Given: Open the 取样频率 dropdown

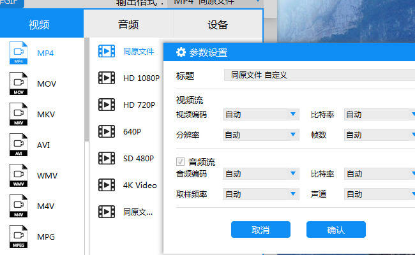Looking at the screenshot, I should coord(261,194).
